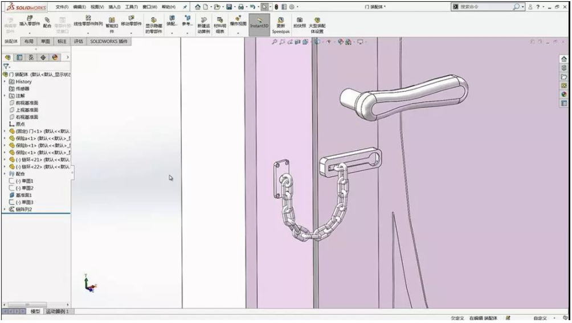
Task: Click New Motion Study (新建运动算例)
Action: coord(203,25)
